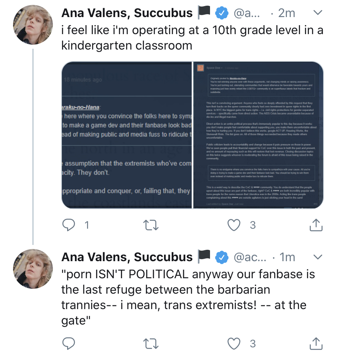Open Ana Valens's name on first tweet
Screen dimensions: 337x355
[x=127, y=13]
